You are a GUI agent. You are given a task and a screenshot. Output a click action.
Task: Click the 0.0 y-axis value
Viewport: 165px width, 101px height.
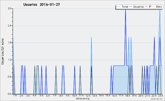(x=9, y=94)
